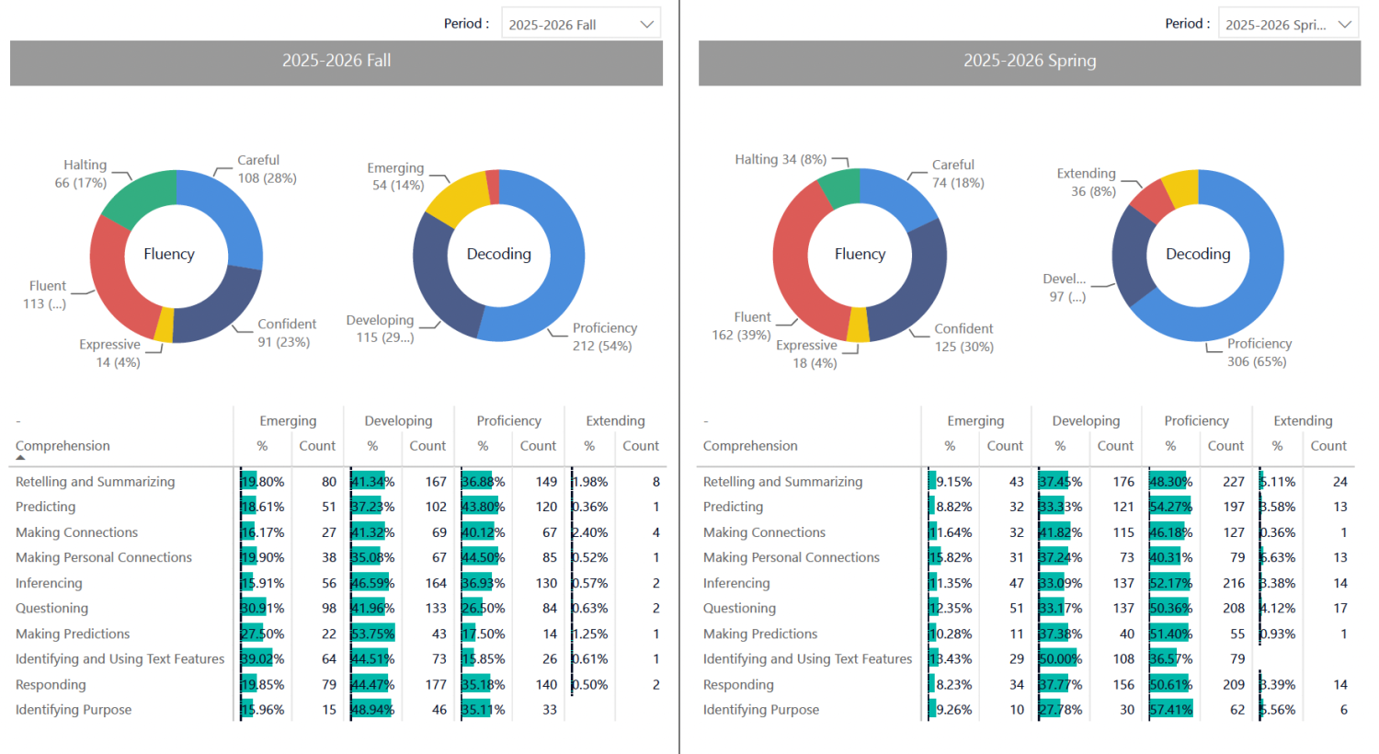Select Spring Extending Count column header
1379x754 pixels.
pyautogui.click(x=1328, y=446)
